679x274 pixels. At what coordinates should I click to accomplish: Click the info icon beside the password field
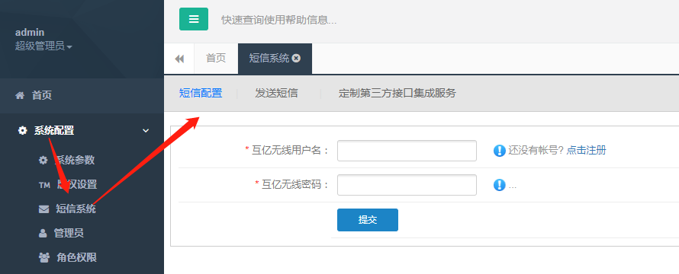499,185
